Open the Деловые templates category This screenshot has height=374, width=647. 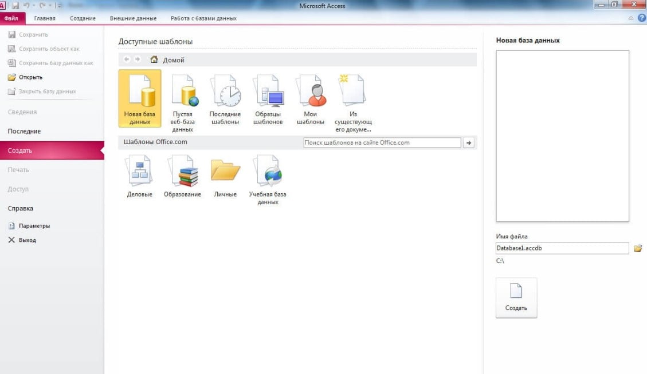point(139,176)
